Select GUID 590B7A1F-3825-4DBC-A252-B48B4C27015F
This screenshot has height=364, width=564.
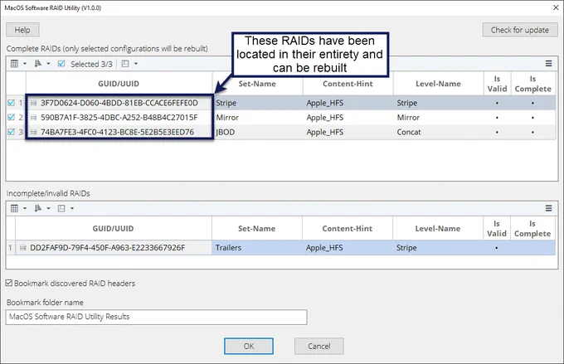tap(119, 117)
